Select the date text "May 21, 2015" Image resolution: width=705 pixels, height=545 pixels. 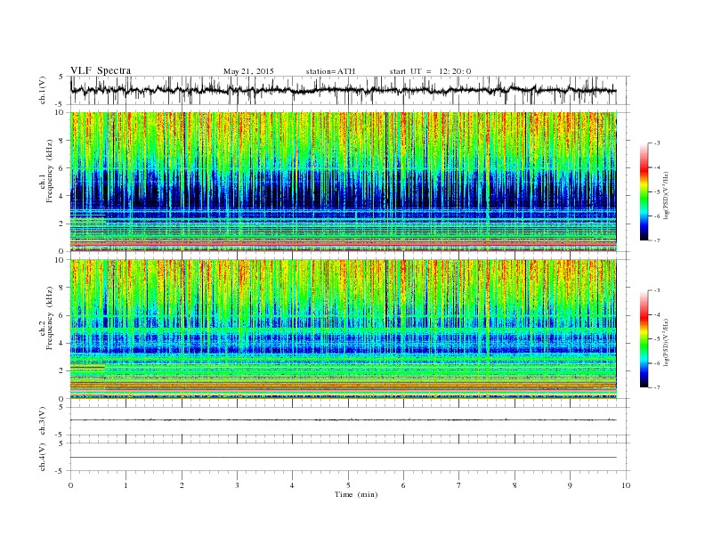pos(248,71)
